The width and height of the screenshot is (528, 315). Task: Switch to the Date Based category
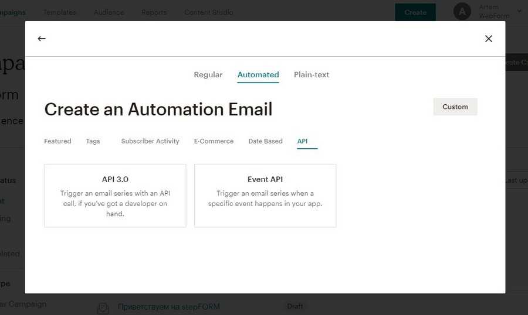pos(265,141)
